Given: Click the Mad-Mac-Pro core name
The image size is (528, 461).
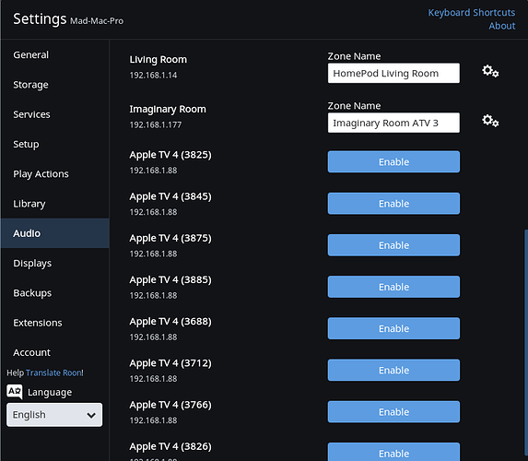Looking at the screenshot, I should point(97,21).
